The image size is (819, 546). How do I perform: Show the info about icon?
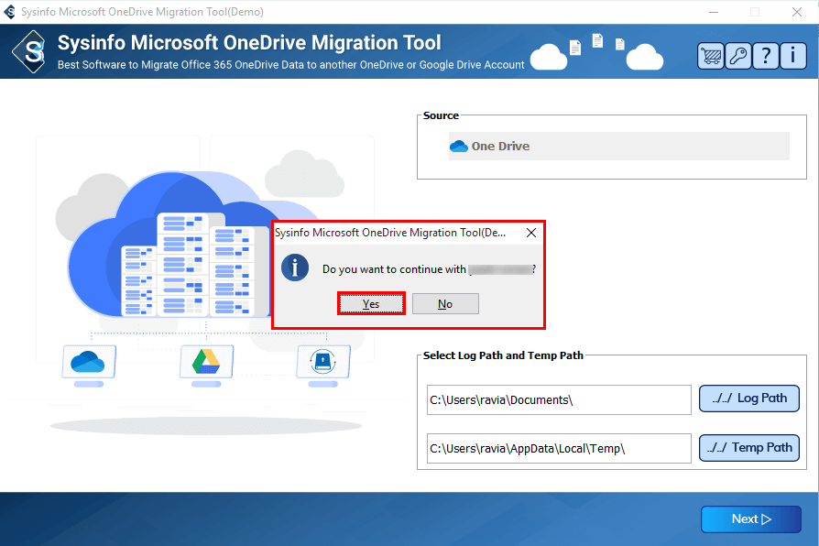792,56
